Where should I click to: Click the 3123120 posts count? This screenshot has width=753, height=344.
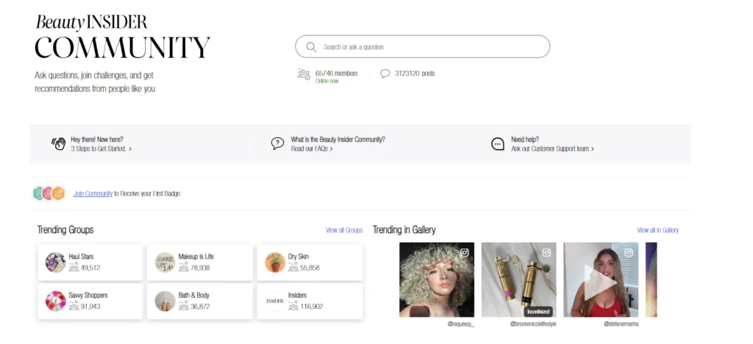coord(415,74)
